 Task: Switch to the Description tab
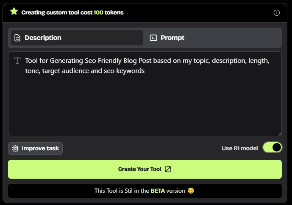[77, 38]
